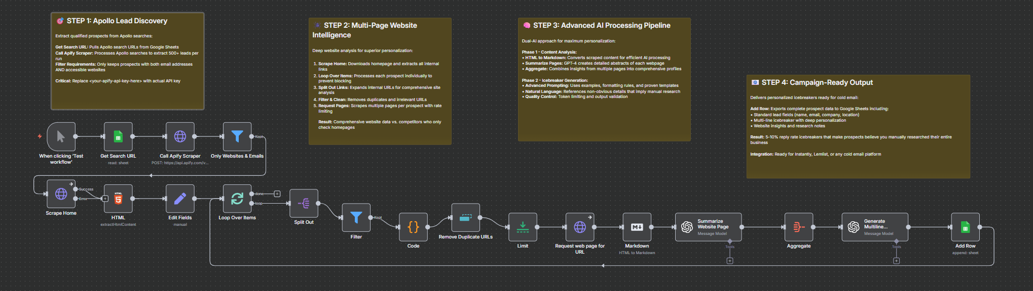Click the Call Apify Scraper globe node
Screen dimensions: 1033x291
180,136
